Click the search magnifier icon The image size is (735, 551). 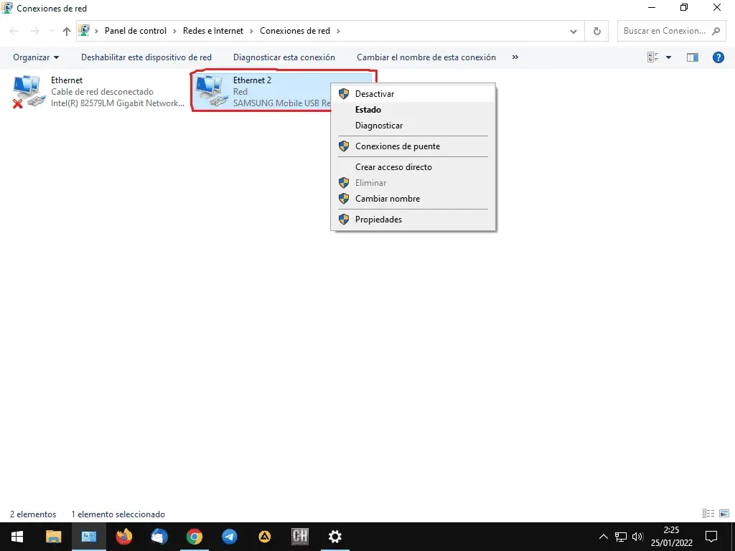716,31
